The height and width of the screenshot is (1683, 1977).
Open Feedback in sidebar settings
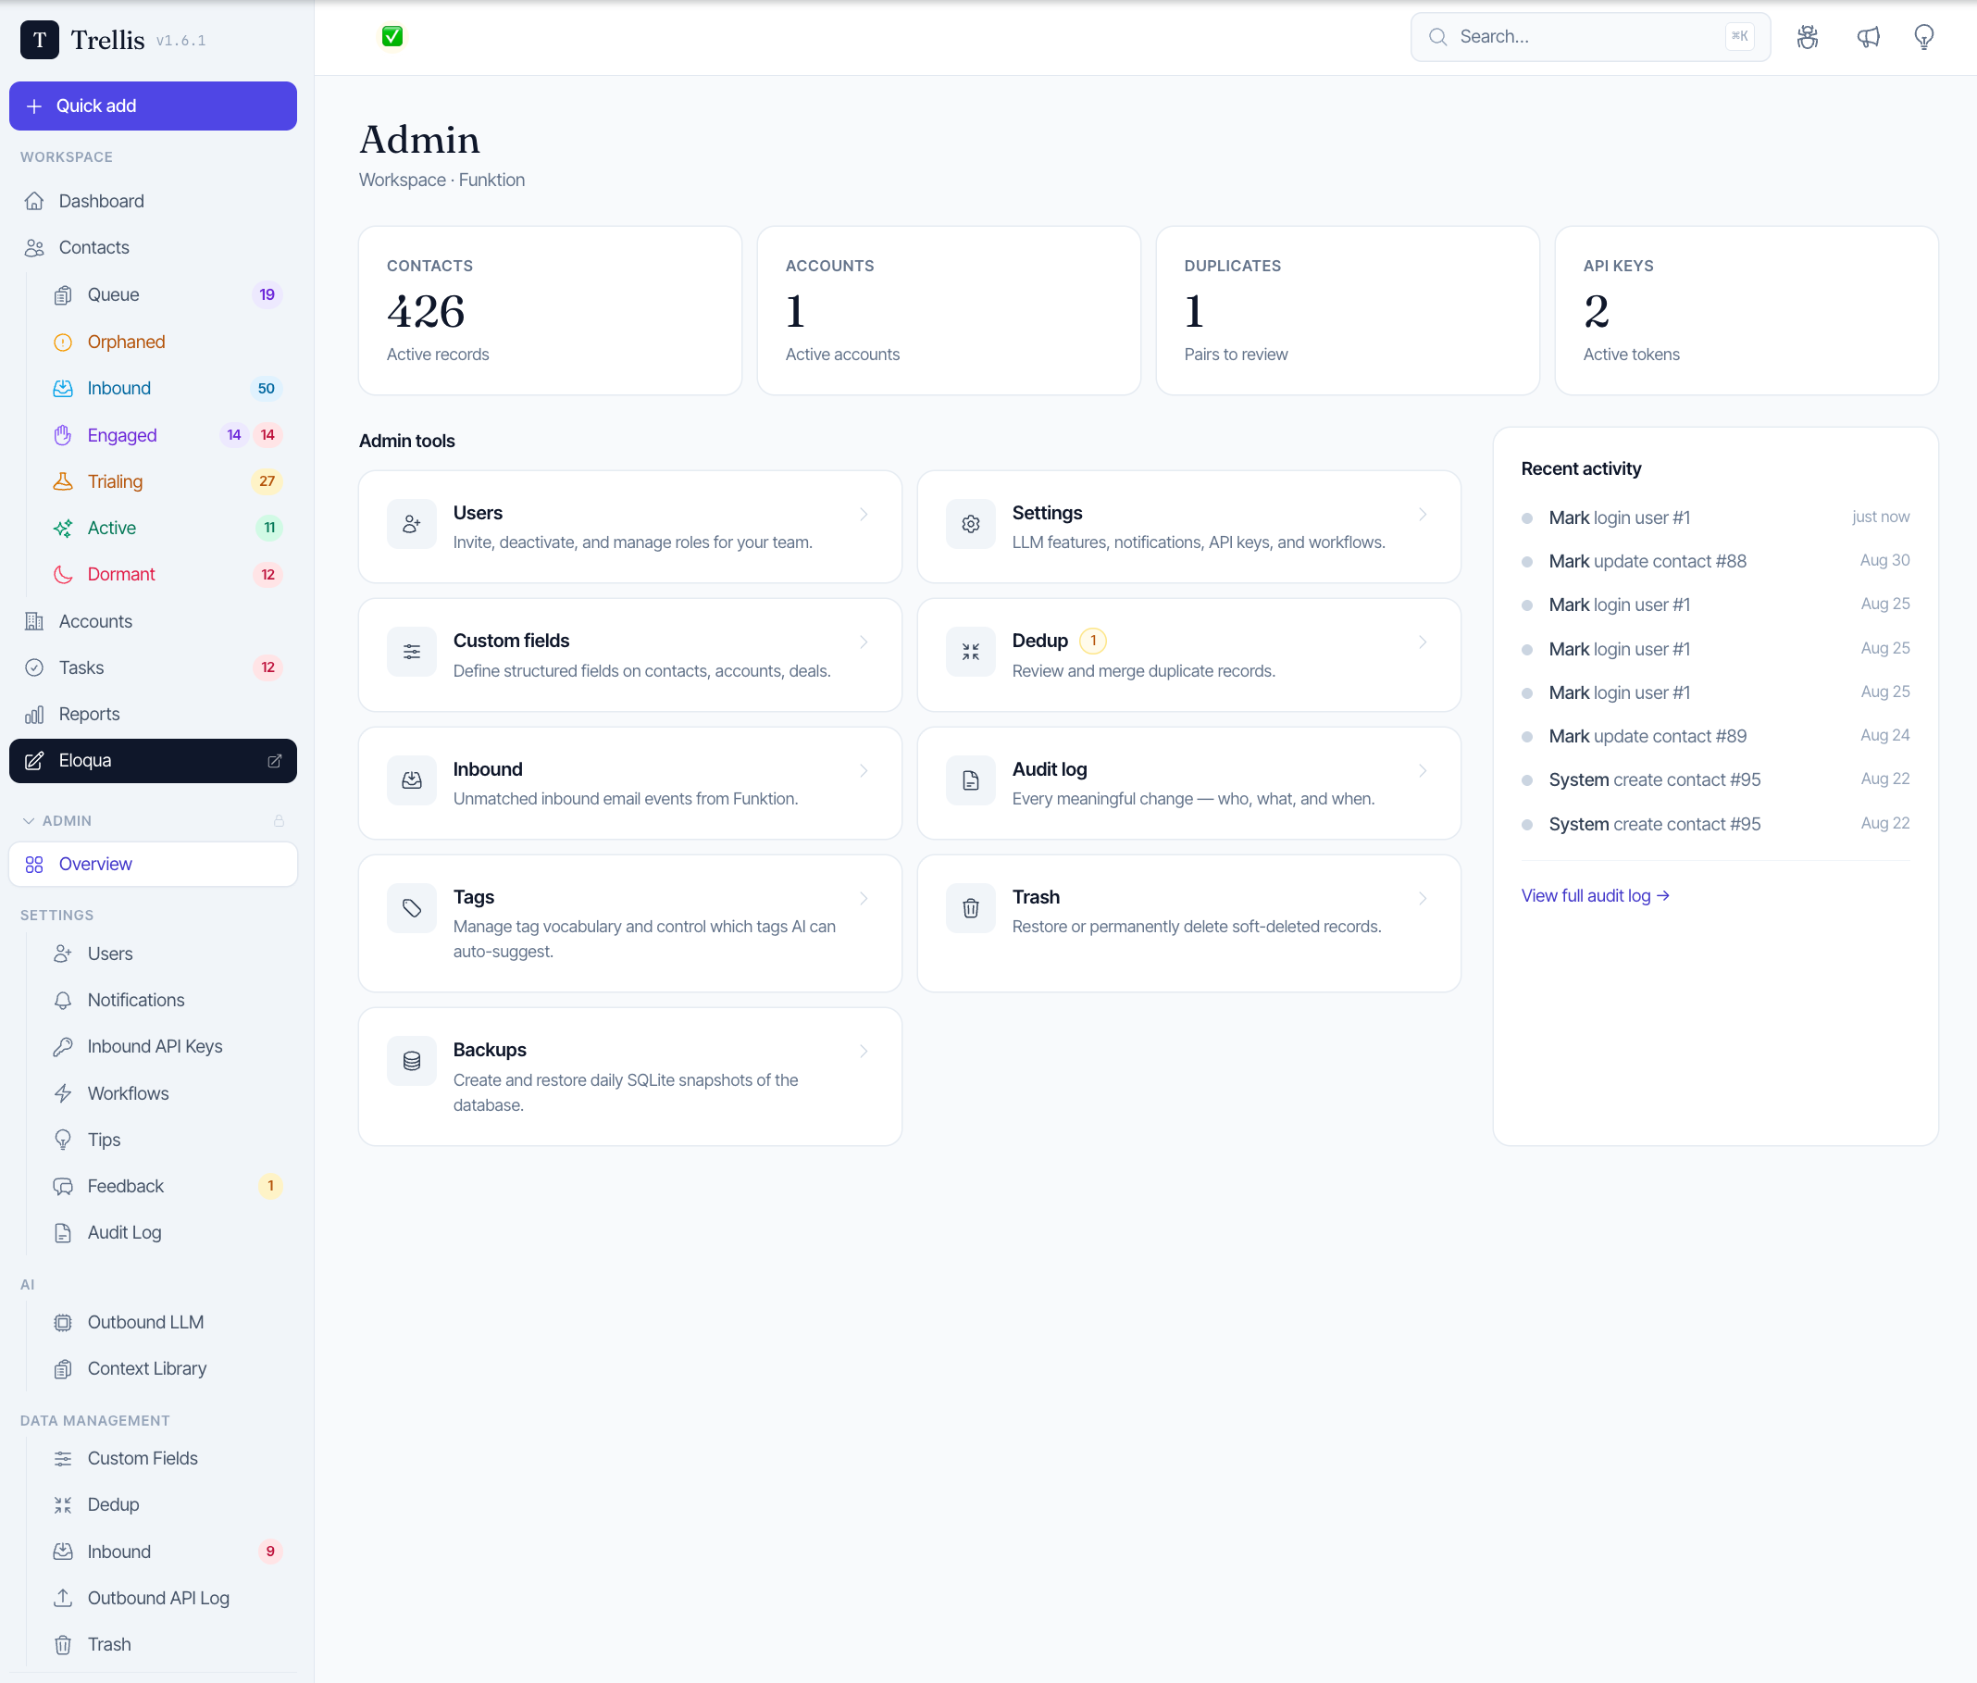[x=167, y=1186]
